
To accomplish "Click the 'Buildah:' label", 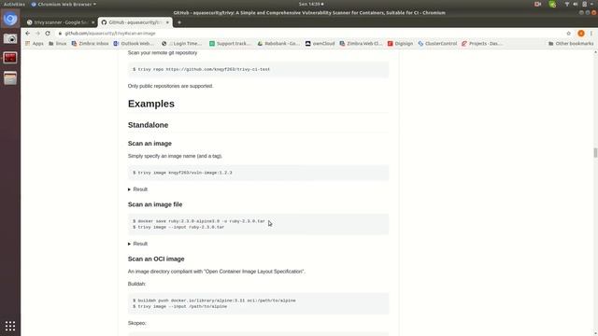I will (136, 284).
